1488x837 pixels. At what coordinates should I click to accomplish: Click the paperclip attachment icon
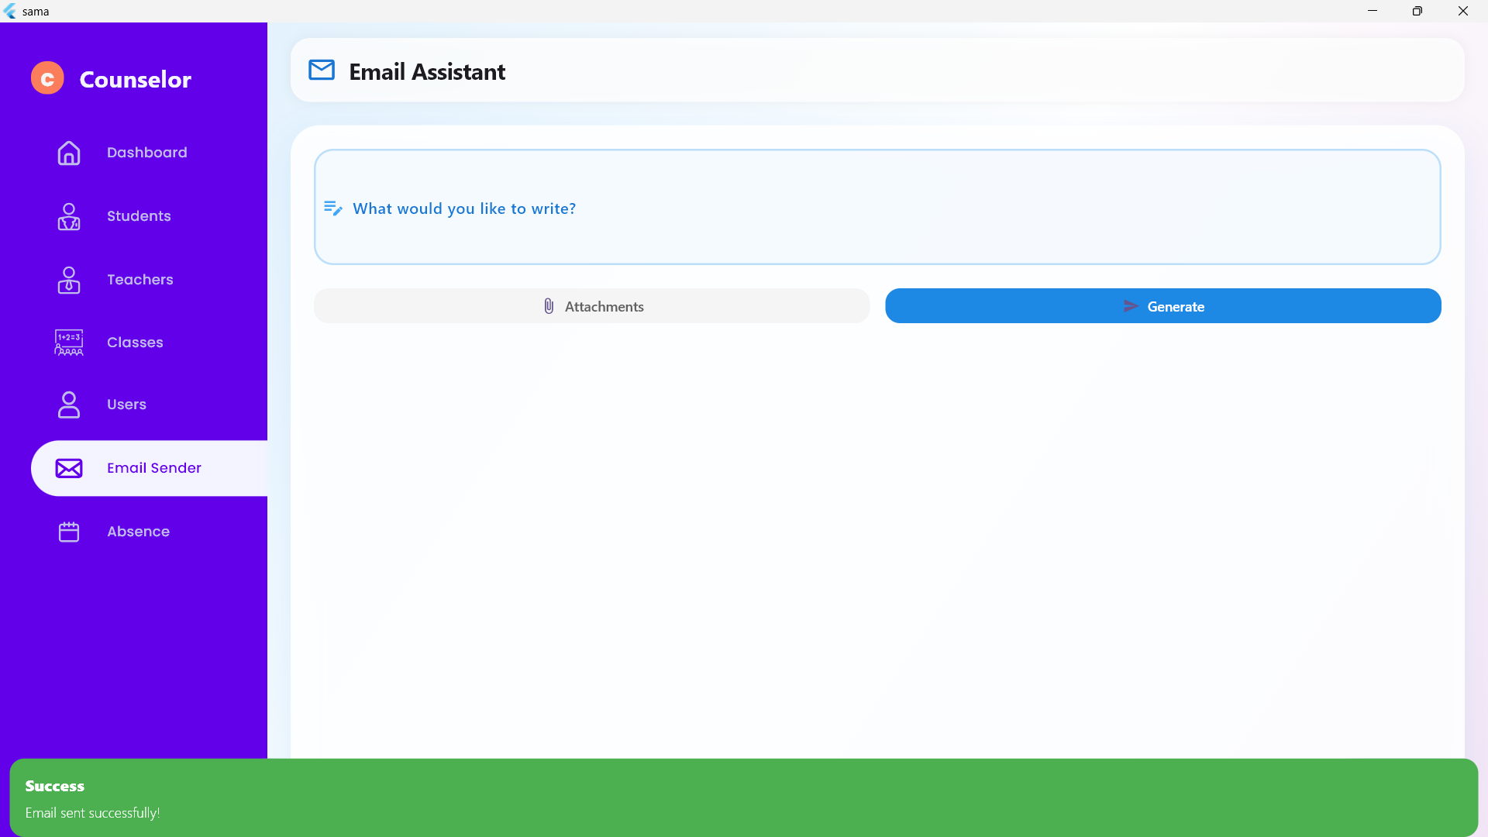pos(549,306)
